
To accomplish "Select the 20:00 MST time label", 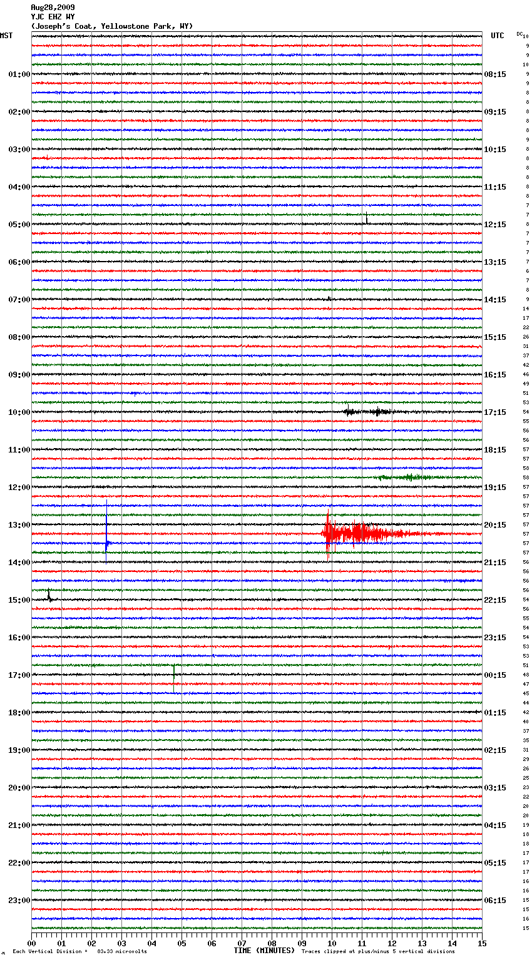I will [x=19, y=788].
